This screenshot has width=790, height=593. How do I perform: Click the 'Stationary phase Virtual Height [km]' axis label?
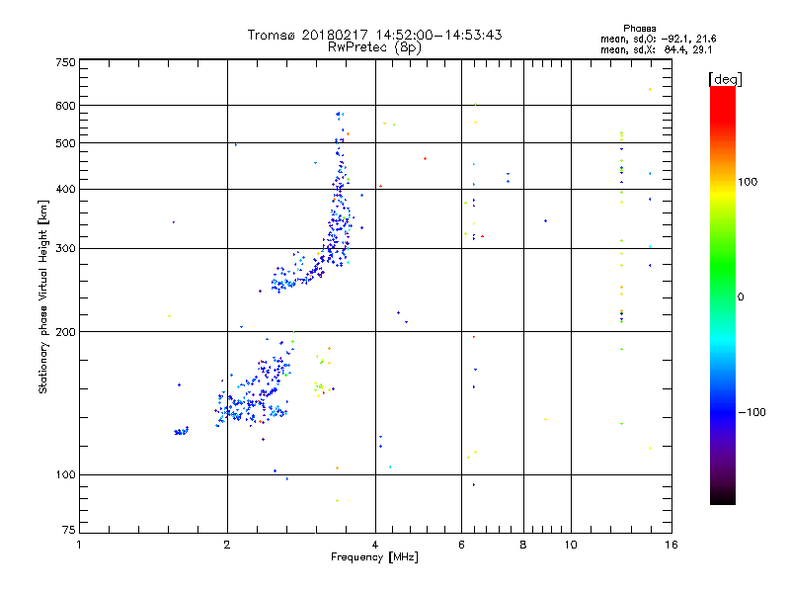(x=43, y=297)
